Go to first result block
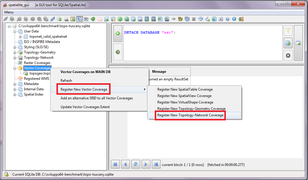Viewport: 308px width, 180px height. click(115, 164)
